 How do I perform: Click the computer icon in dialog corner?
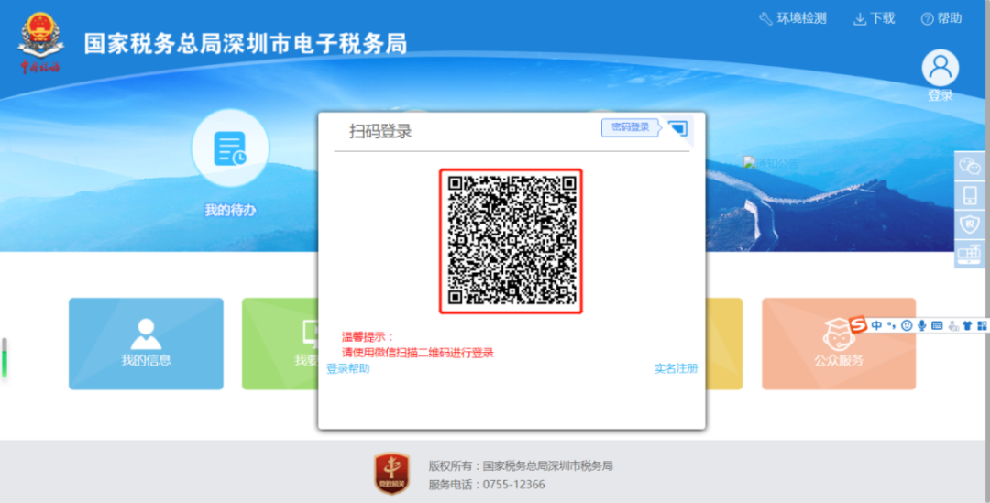pyautogui.click(x=678, y=129)
